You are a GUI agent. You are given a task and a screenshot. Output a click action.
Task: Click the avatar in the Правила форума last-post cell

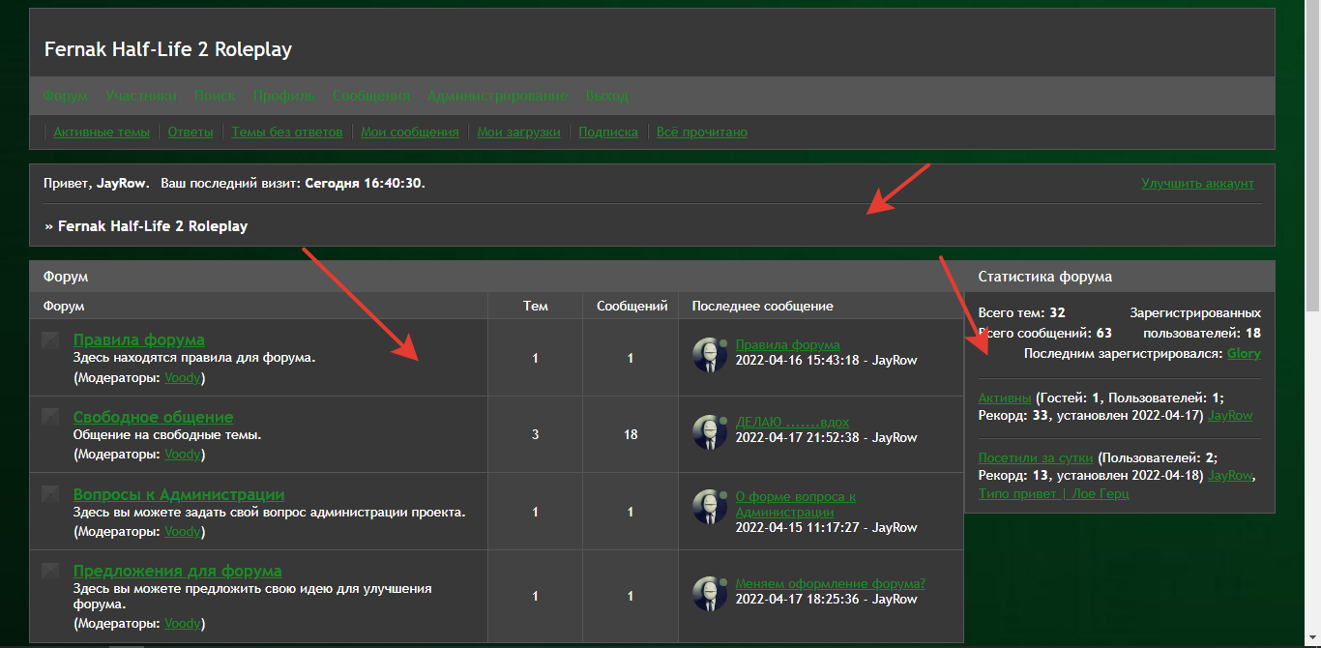pos(711,355)
